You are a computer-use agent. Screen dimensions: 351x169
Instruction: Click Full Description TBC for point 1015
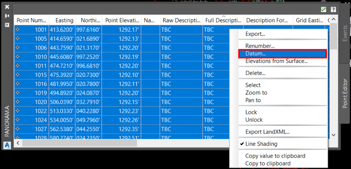click(216, 75)
